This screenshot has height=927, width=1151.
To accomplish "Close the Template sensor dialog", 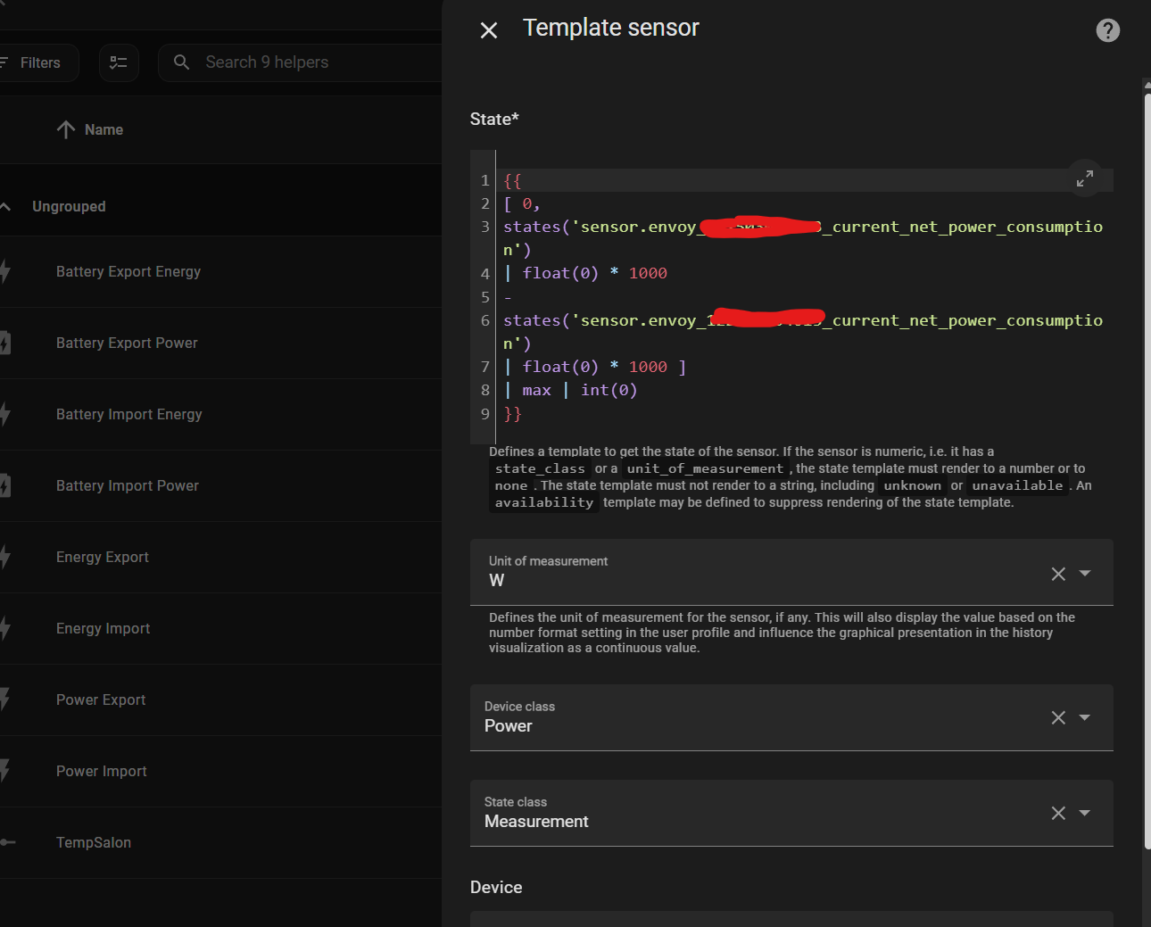I will tap(489, 30).
